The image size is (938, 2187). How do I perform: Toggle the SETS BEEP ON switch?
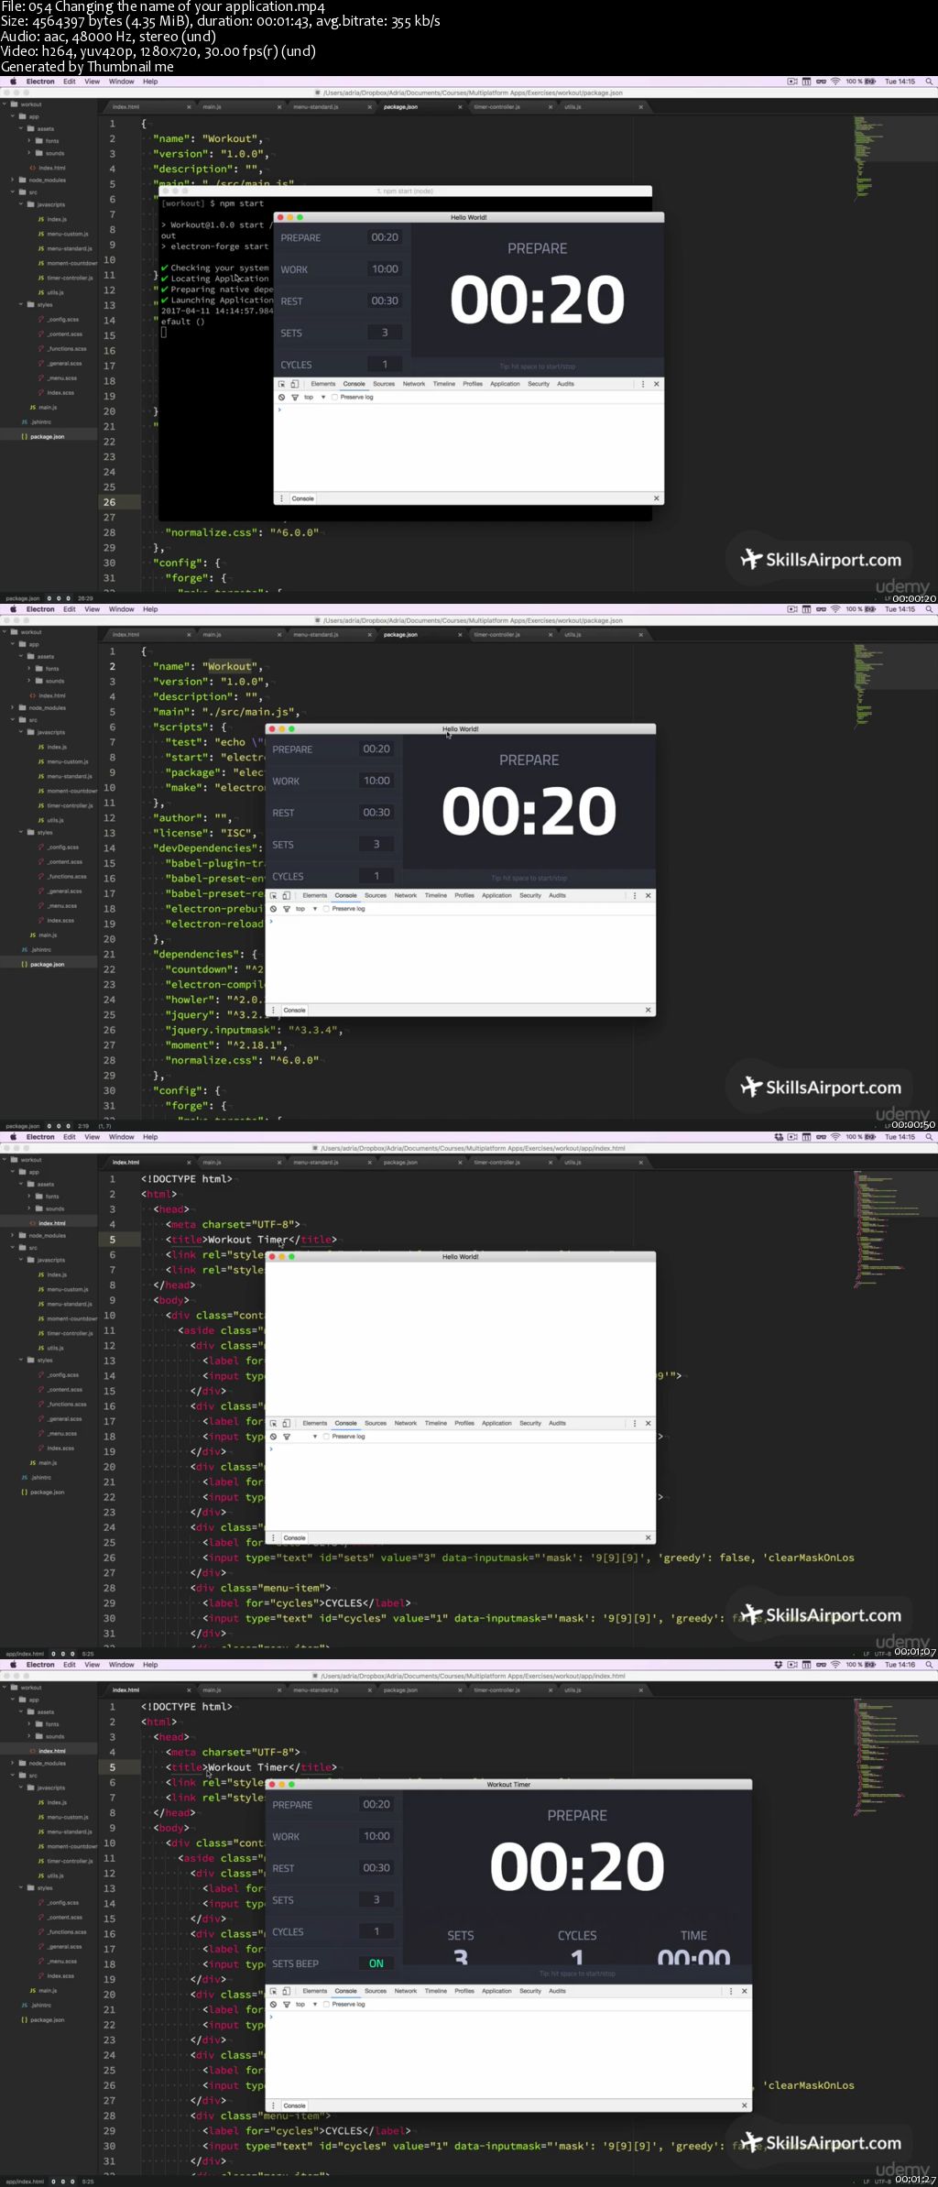coord(376,1963)
